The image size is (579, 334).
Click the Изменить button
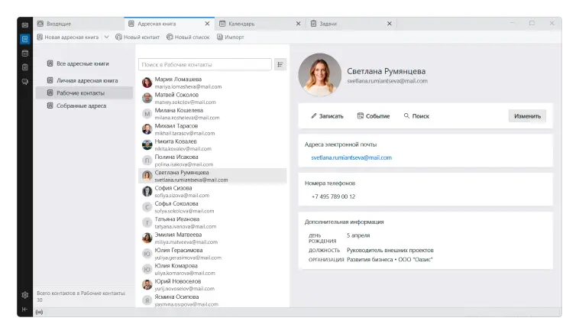click(x=527, y=116)
